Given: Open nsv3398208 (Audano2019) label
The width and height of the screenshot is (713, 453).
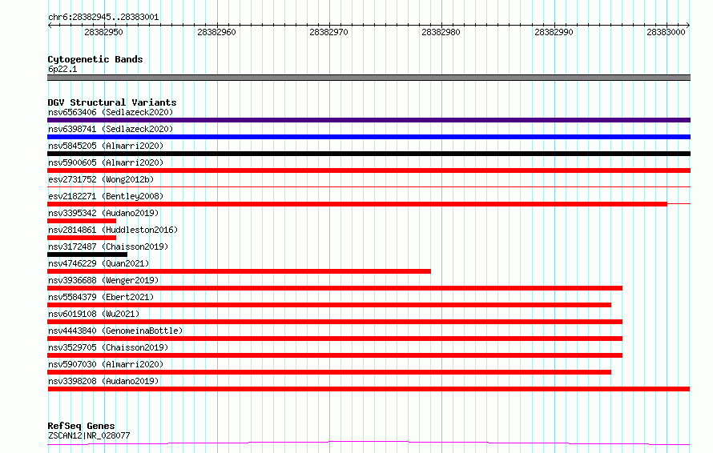Looking at the screenshot, I should pos(103,381).
